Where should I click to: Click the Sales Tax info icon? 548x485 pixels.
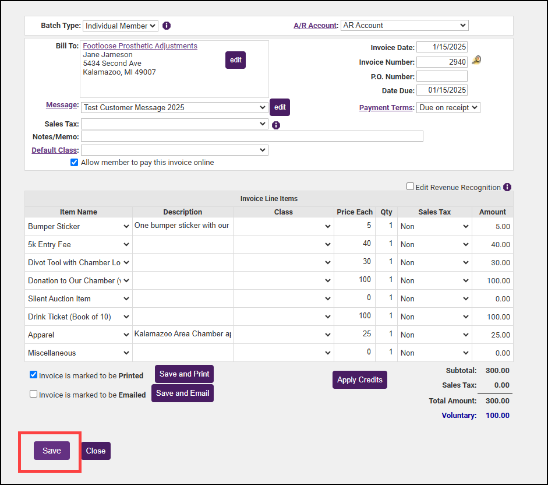point(276,125)
